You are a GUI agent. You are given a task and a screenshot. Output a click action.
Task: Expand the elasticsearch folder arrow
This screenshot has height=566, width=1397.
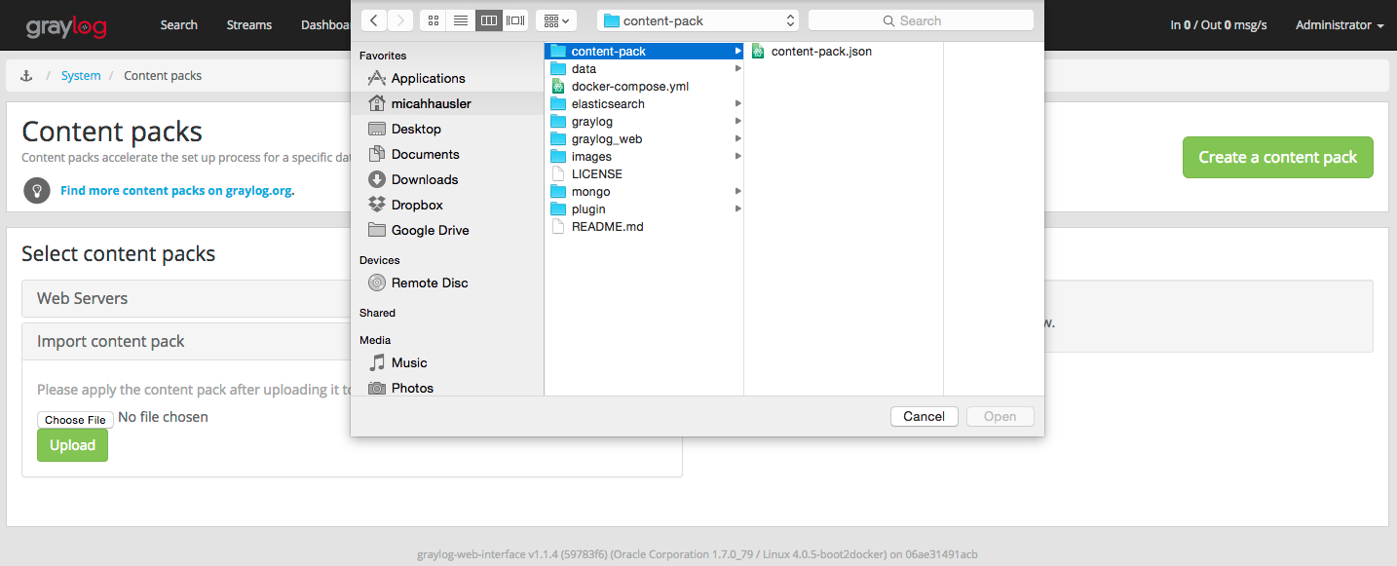coord(737,103)
